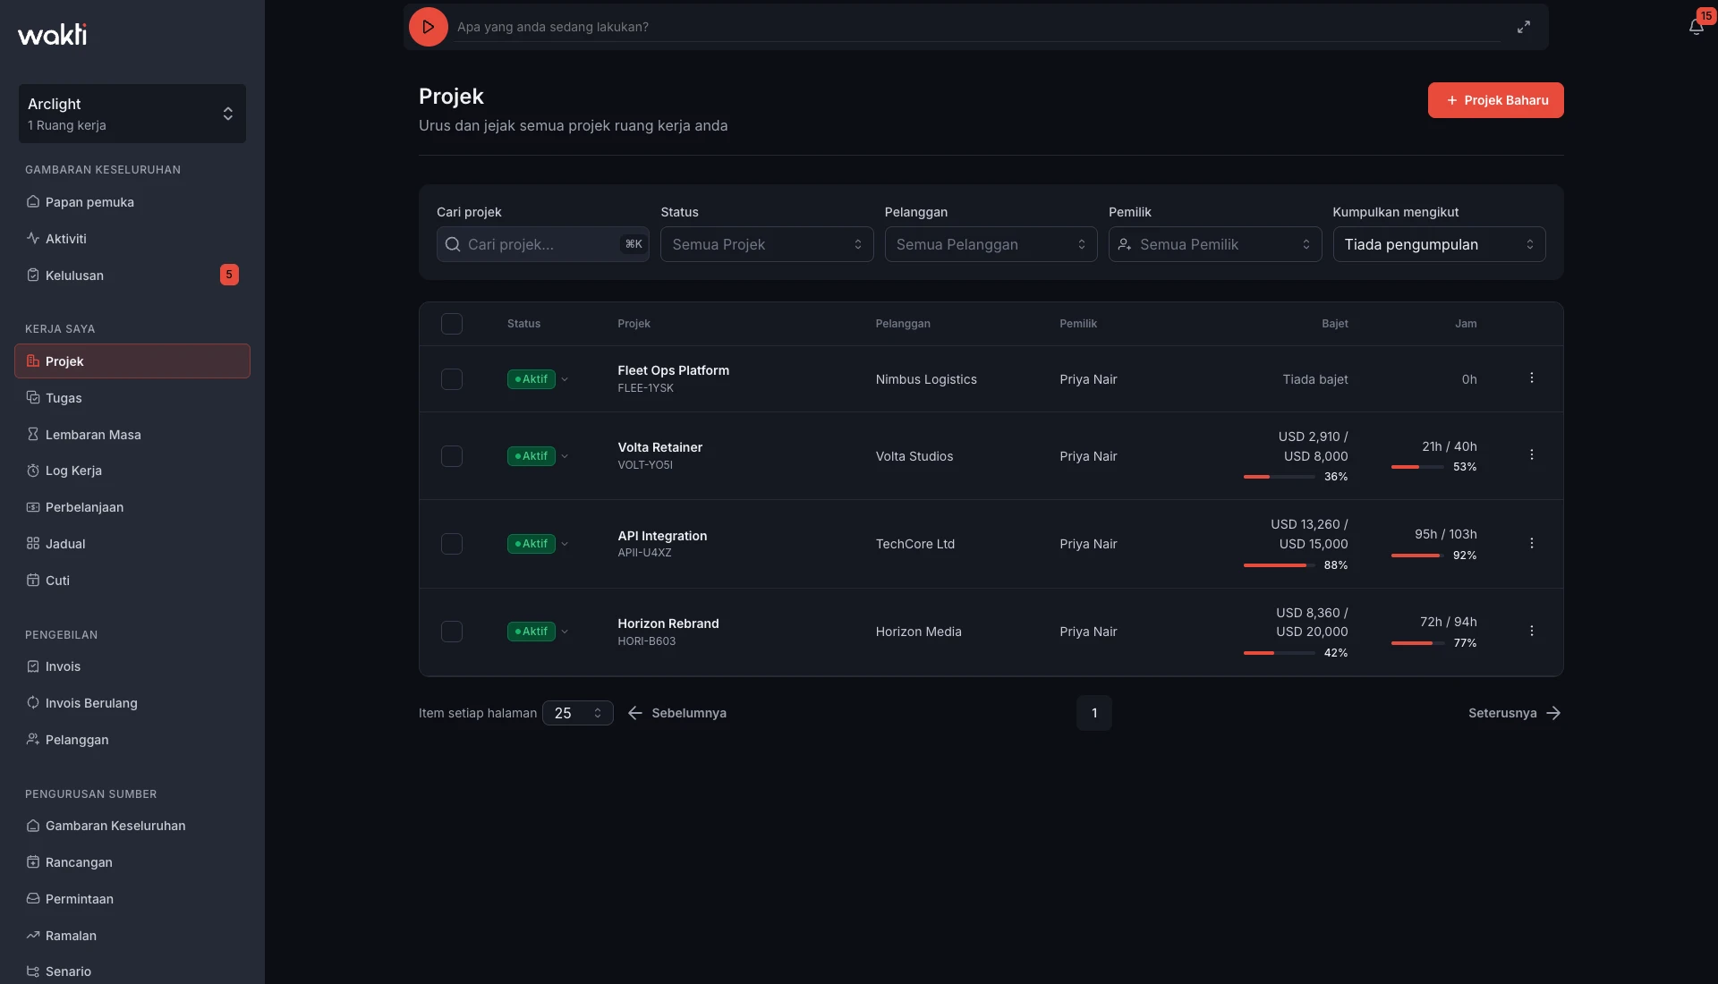Click the wakti logo
Image resolution: width=1718 pixels, height=984 pixels.
click(x=53, y=34)
